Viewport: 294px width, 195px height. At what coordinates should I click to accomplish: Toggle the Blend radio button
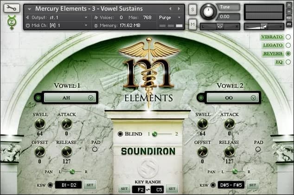click(x=120, y=134)
